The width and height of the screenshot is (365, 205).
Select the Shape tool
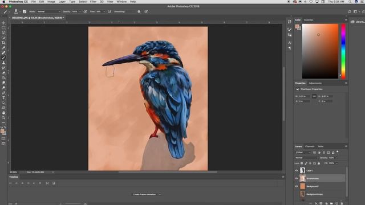[3, 108]
